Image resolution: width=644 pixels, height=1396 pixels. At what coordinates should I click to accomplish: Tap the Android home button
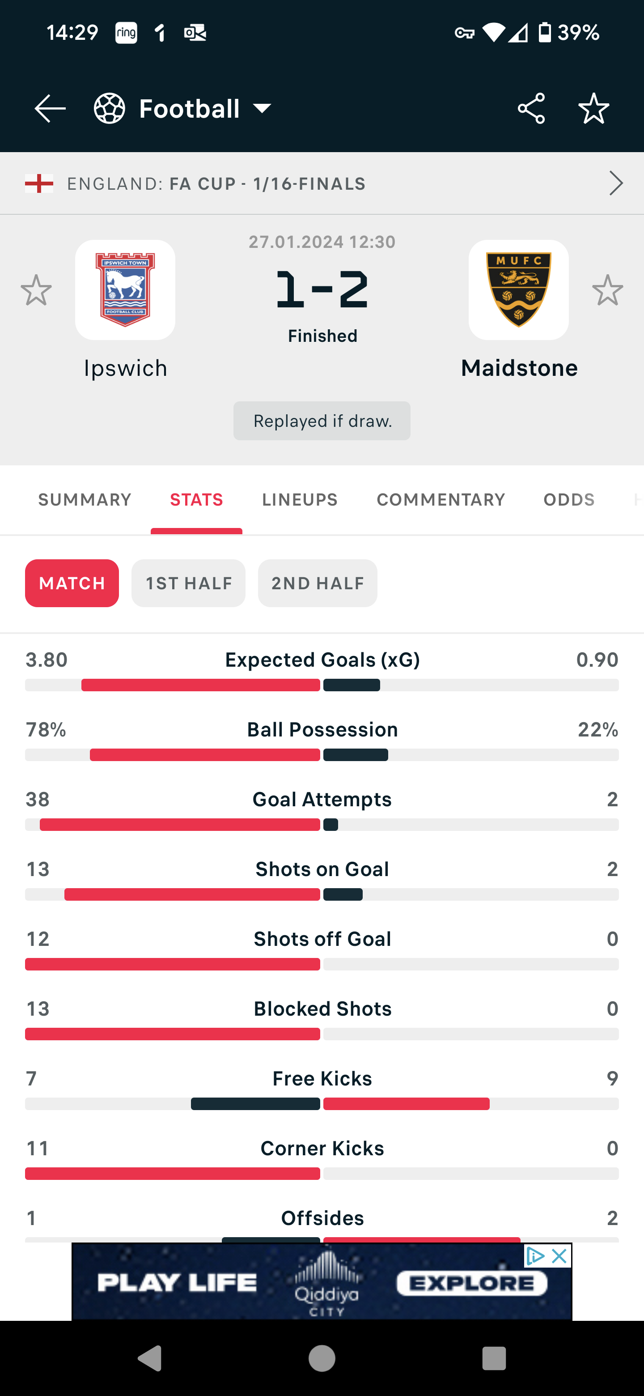[x=322, y=1358]
